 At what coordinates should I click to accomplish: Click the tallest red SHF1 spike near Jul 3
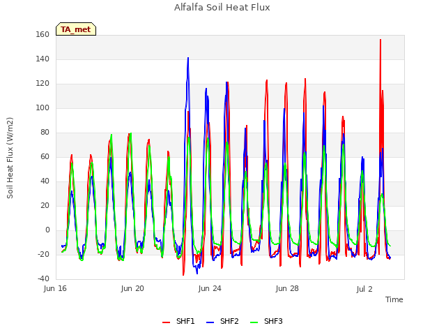tap(380, 40)
